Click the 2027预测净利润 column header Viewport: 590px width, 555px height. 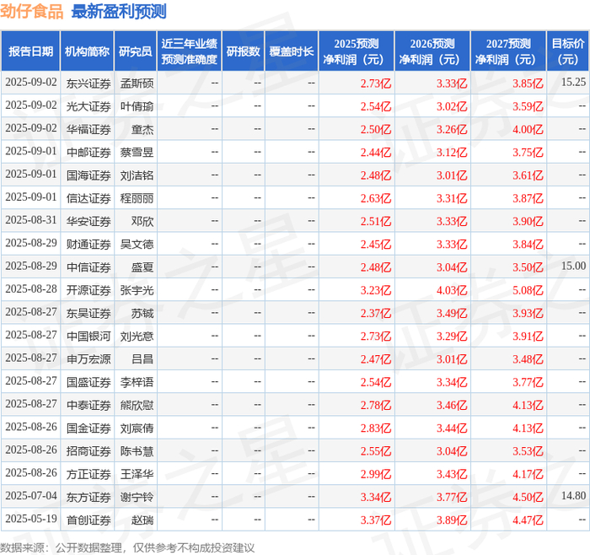click(x=508, y=51)
